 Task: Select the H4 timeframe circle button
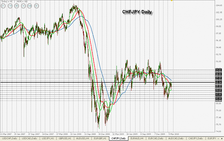(x=30, y=6)
